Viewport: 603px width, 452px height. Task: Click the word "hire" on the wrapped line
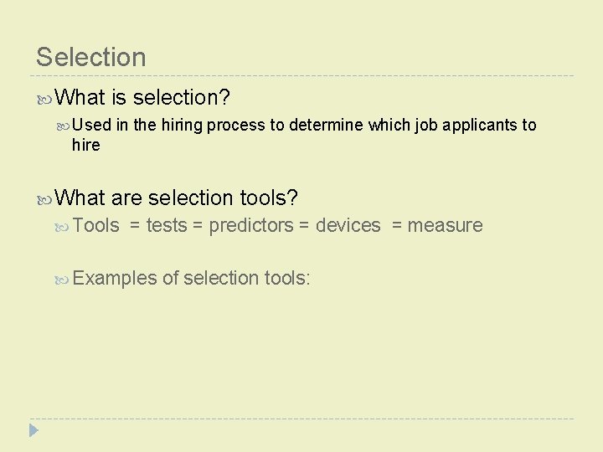pyautogui.click(x=85, y=145)
